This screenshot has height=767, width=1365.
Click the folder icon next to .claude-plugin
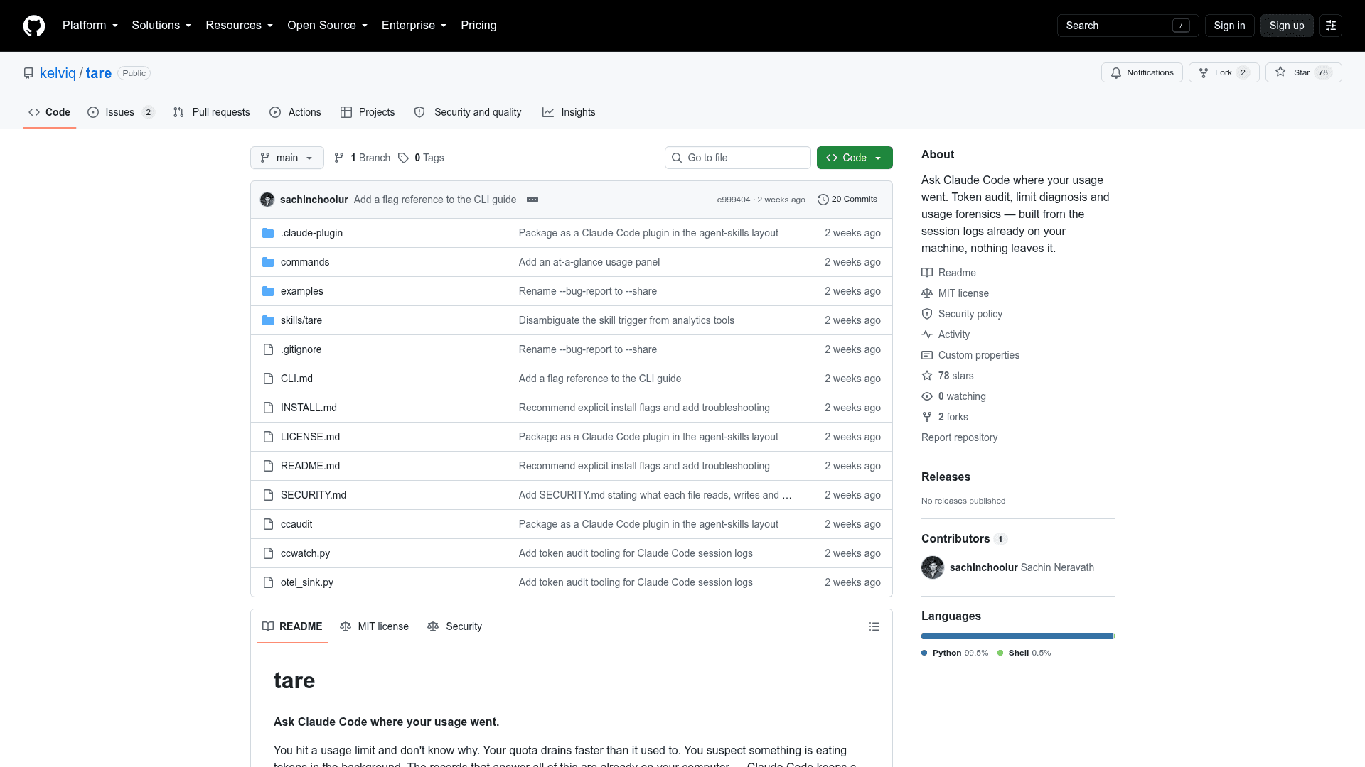click(268, 233)
